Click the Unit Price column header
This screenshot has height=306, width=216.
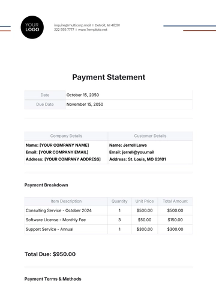(x=145, y=201)
